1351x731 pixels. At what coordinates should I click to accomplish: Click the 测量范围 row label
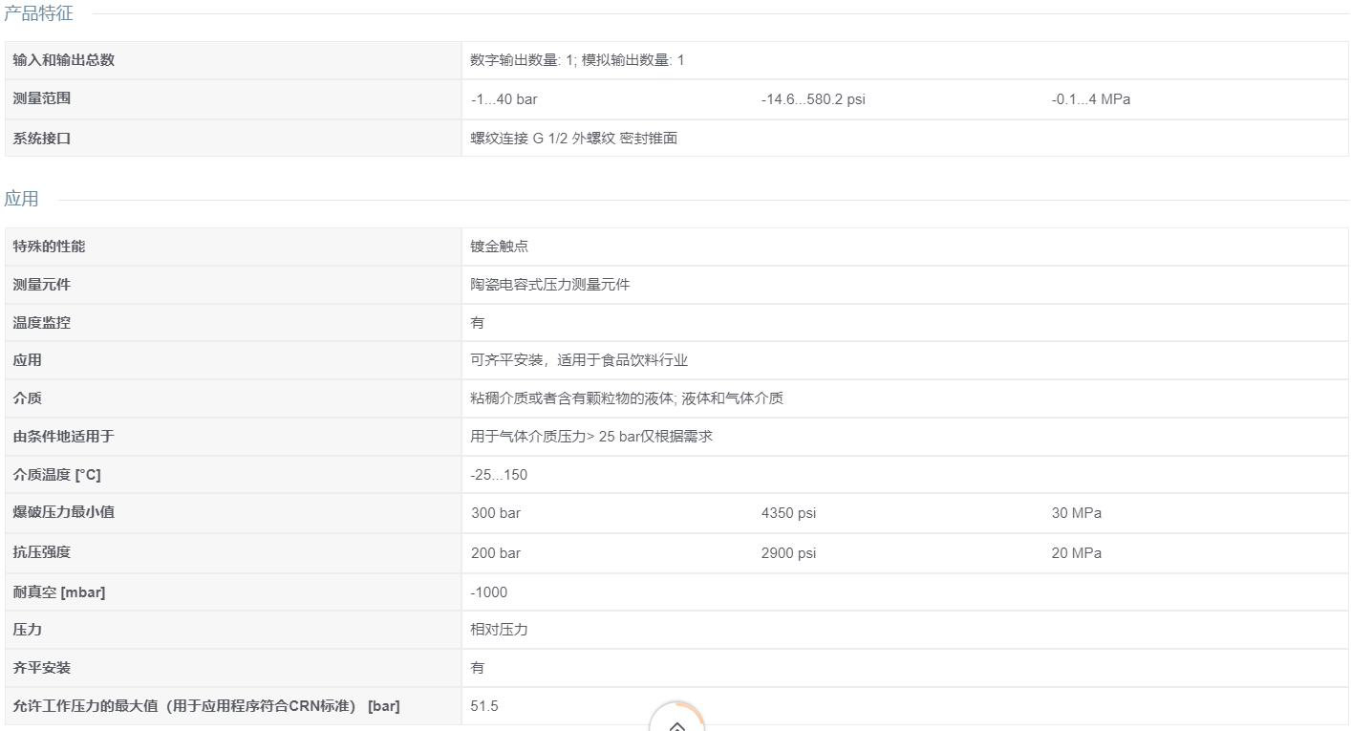tap(42, 98)
